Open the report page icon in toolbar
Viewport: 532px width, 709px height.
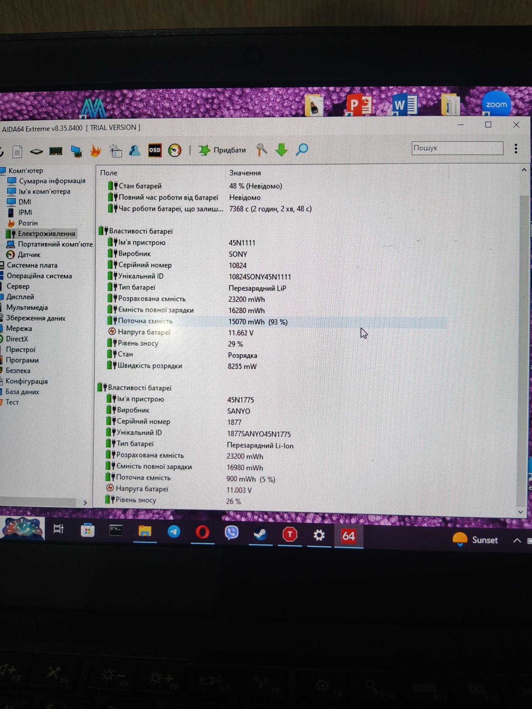(x=17, y=152)
